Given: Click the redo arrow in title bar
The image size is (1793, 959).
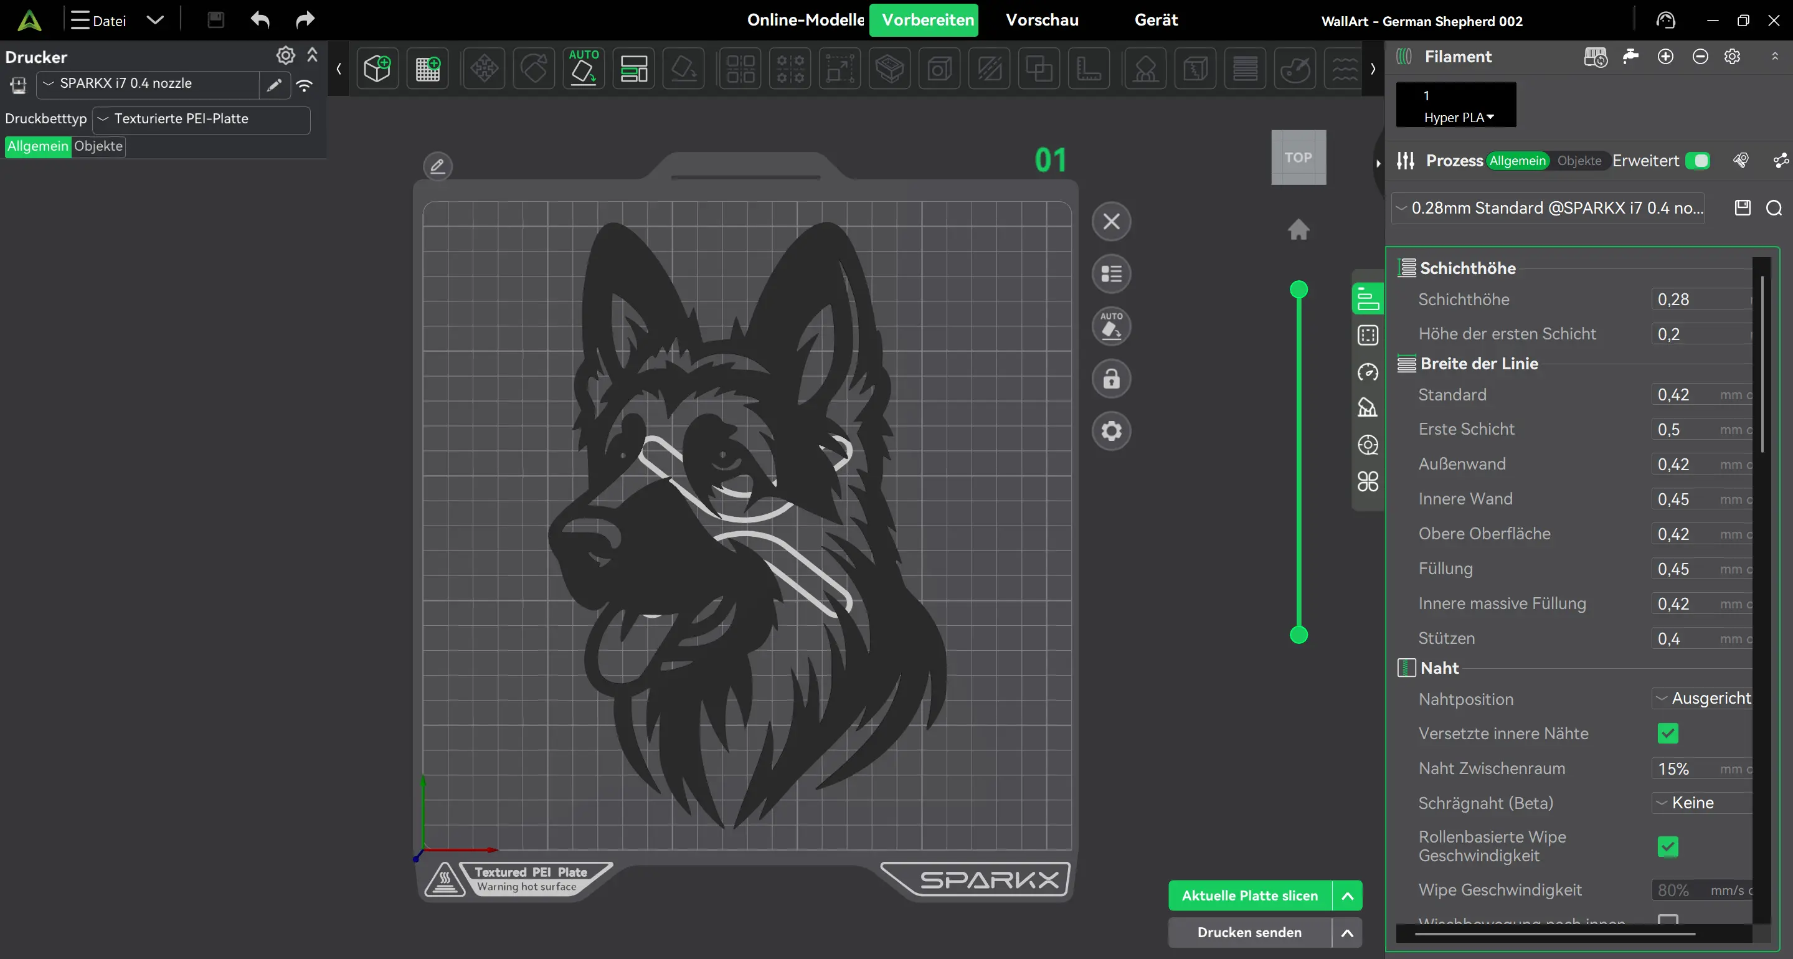Looking at the screenshot, I should (305, 19).
